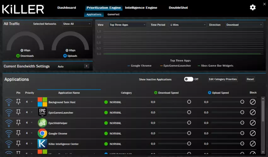This screenshot has width=268, height=157.
Task: Block the Google Chrome application
Action: (x=253, y=133)
